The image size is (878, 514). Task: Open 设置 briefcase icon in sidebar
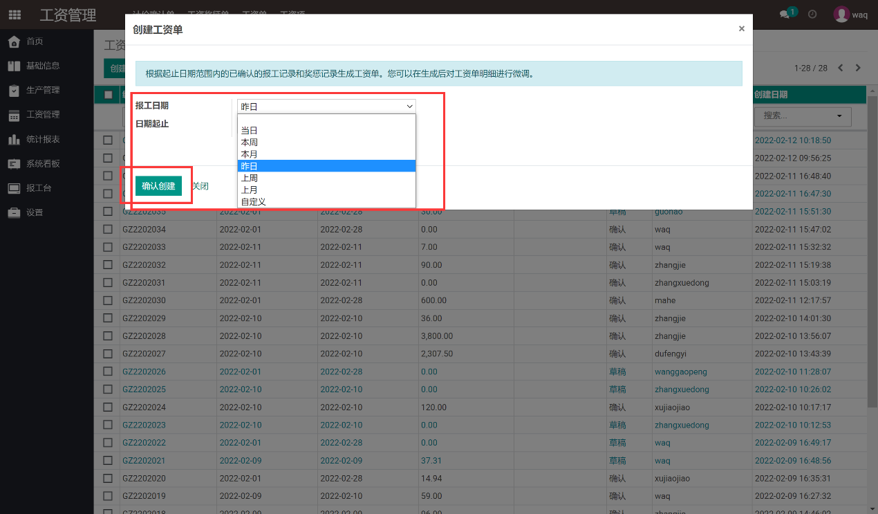pyautogui.click(x=14, y=213)
